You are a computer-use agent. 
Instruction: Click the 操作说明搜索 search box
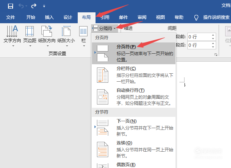(216, 17)
